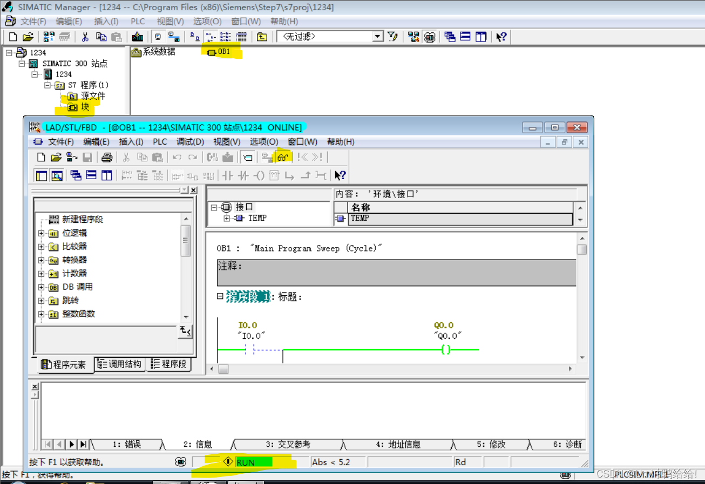
Task: Collapse the 1234 project root node
Action: [9, 53]
